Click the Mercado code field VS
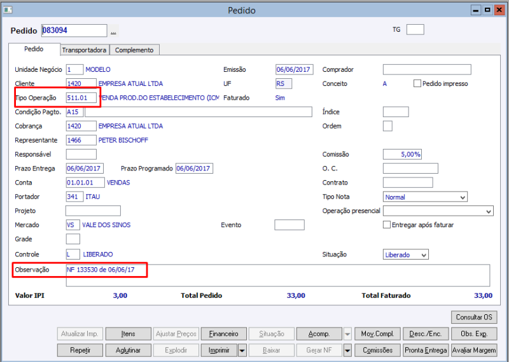This screenshot has height=362, width=509. coord(73,225)
